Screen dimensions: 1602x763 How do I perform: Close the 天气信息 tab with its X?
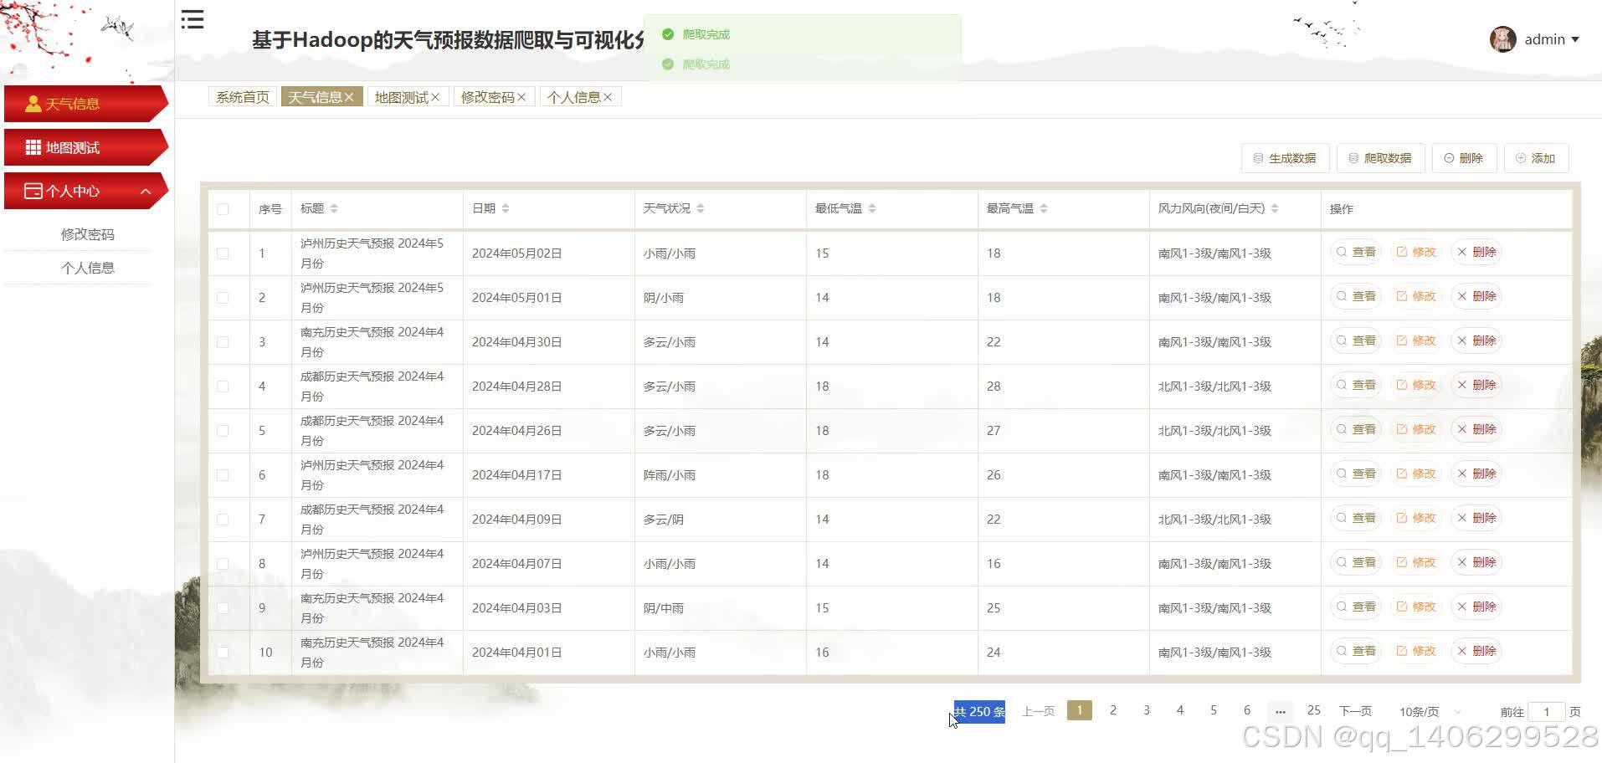349,98
